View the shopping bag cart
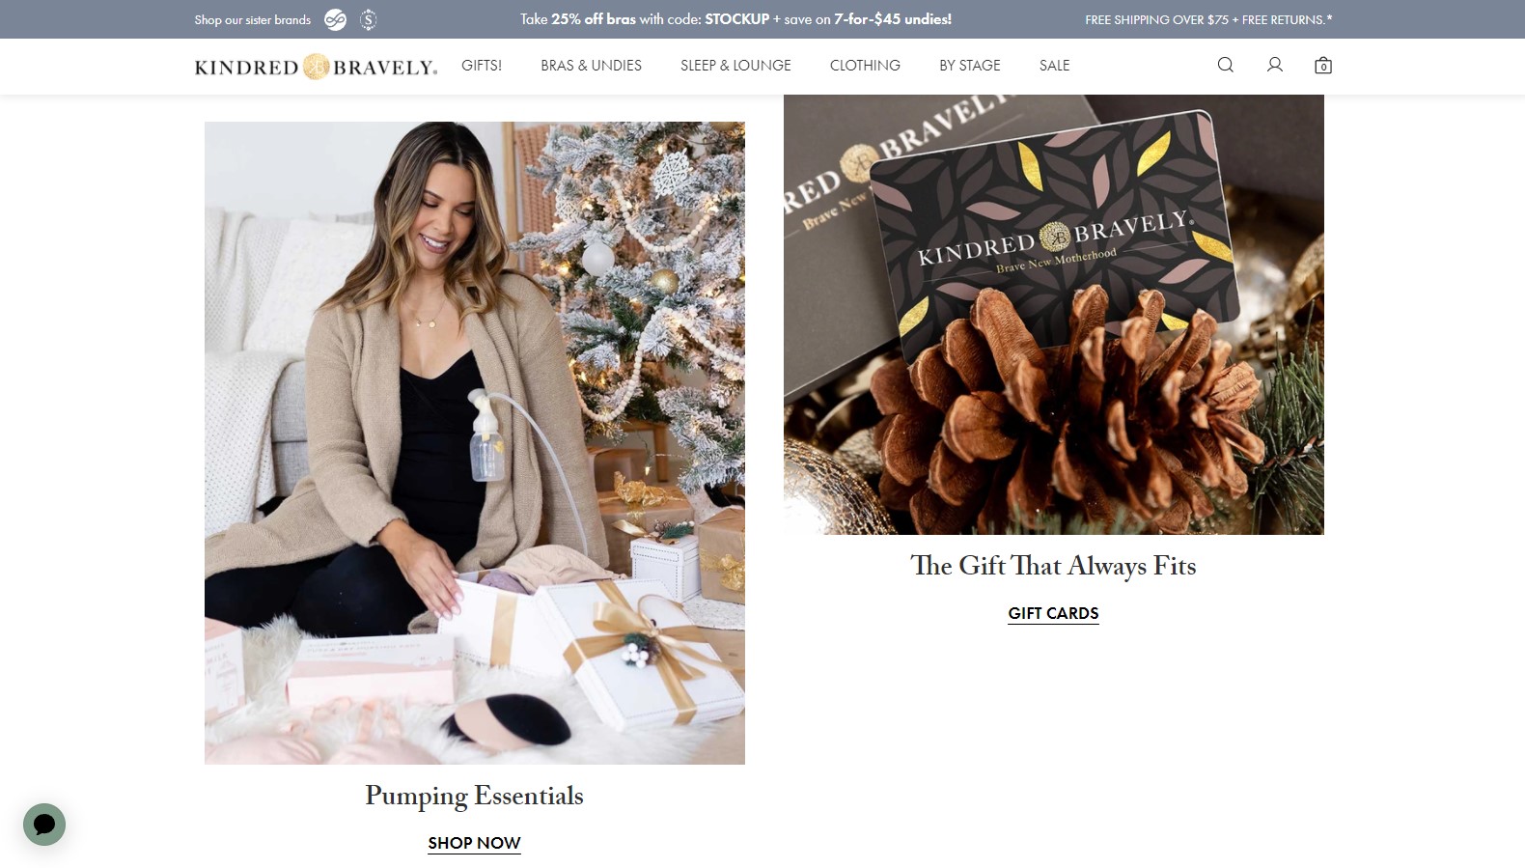Viewport: 1525px width, 868px height. [1323, 65]
